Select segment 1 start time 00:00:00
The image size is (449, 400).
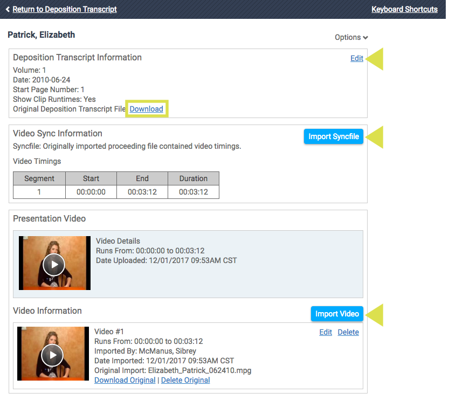pyautogui.click(x=91, y=192)
